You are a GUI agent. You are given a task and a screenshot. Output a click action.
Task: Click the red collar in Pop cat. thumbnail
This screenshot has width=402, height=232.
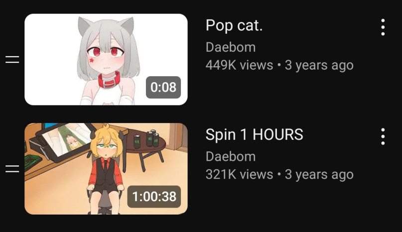pos(109,80)
